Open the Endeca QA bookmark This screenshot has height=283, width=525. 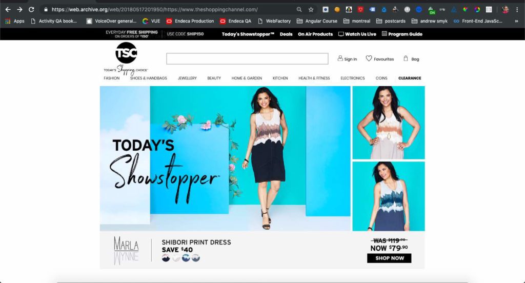[x=235, y=21]
